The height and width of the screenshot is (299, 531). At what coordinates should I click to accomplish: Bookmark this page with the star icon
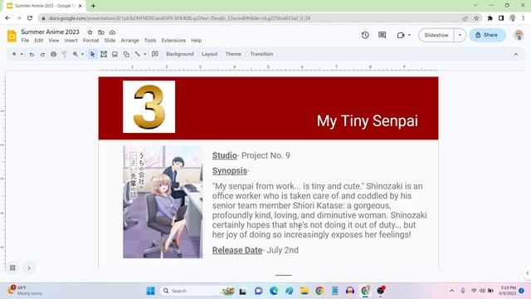pos(476,18)
